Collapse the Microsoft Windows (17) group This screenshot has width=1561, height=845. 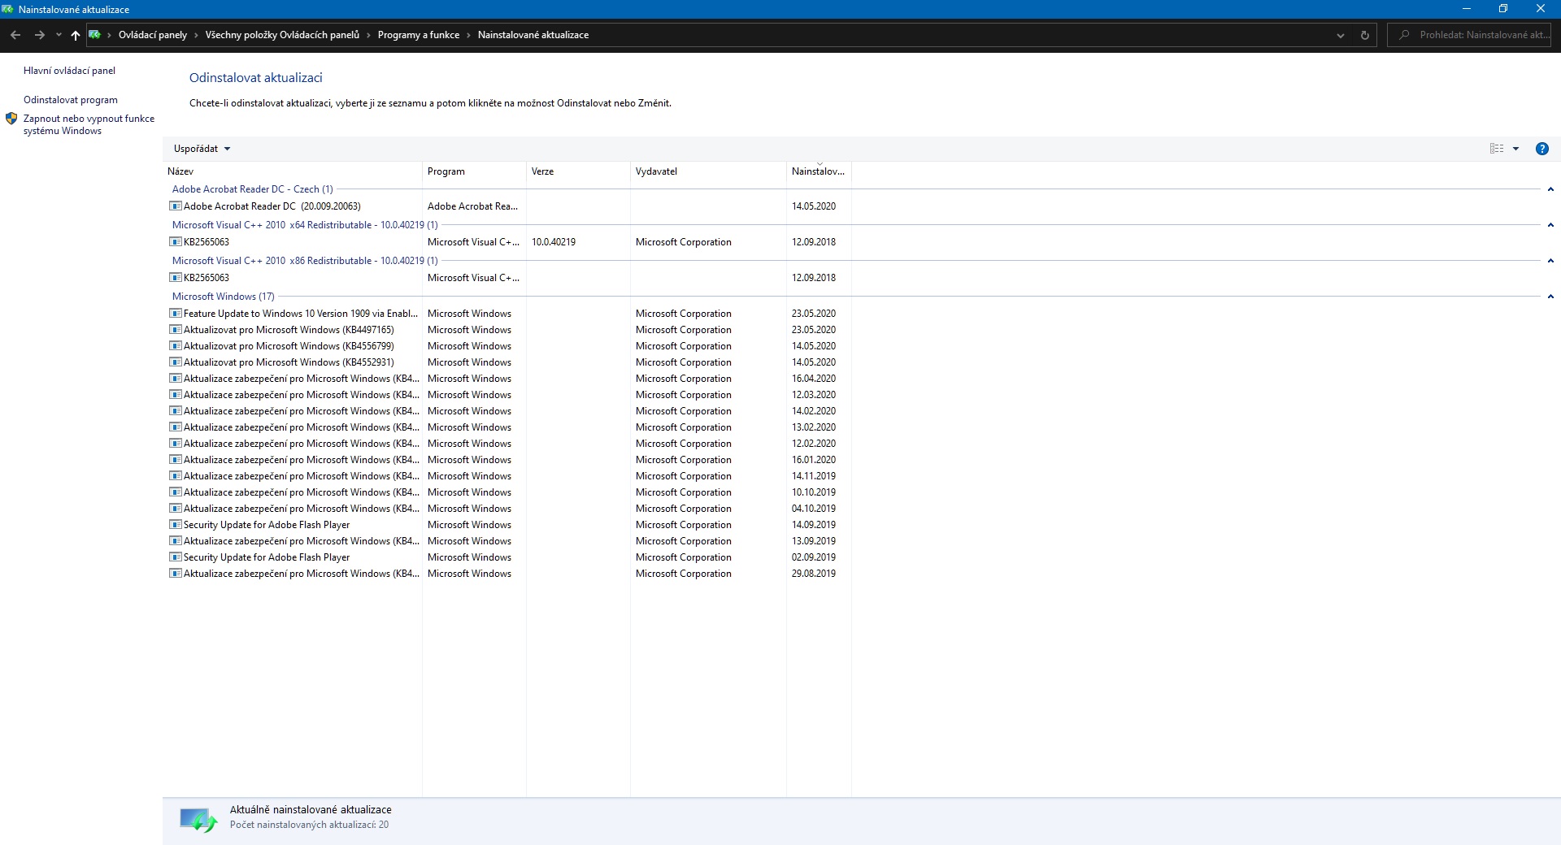coord(1550,297)
